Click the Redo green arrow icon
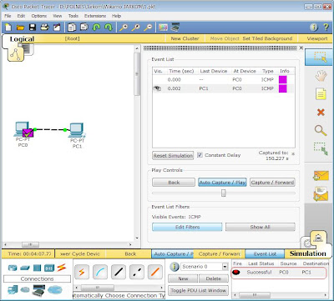The image size is (334, 301). tap(108, 28)
